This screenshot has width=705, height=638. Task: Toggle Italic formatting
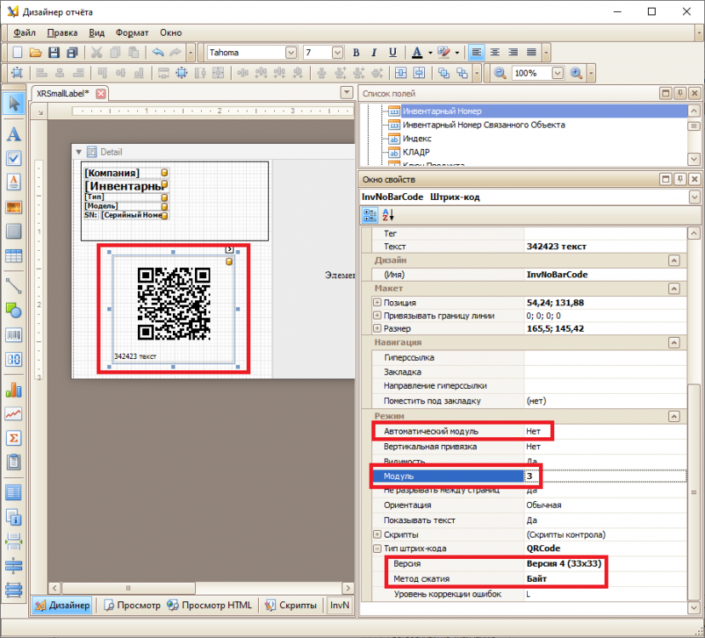tap(374, 53)
